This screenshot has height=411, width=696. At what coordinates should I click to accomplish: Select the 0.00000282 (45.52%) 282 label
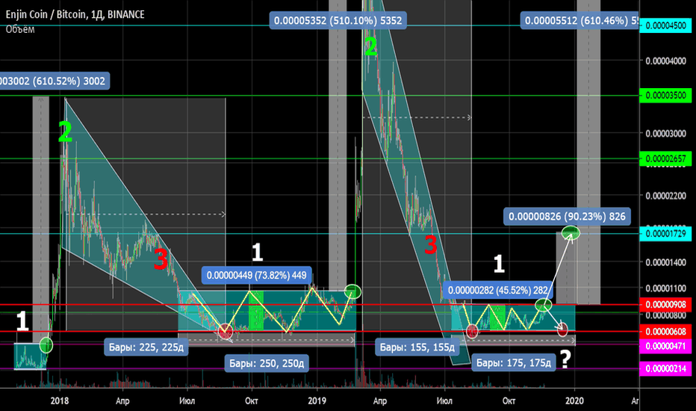tap(497, 290)
